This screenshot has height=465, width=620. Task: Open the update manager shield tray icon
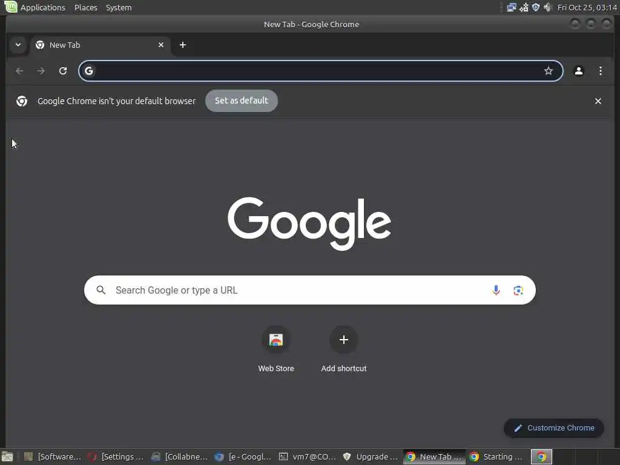pos(536,7)
